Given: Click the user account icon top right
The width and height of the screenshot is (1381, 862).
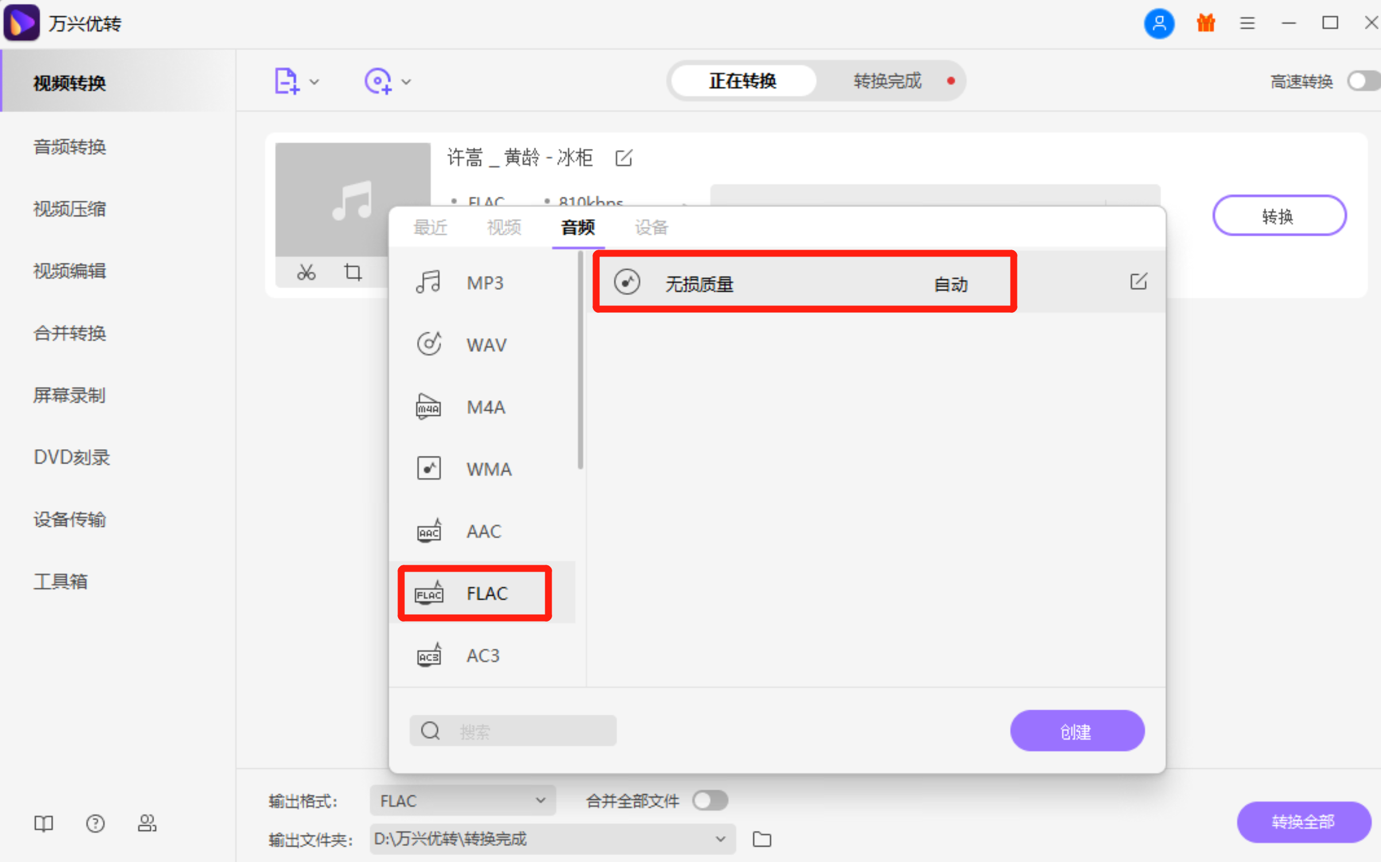Looking at the screenshot, I should click(1160, 24).
